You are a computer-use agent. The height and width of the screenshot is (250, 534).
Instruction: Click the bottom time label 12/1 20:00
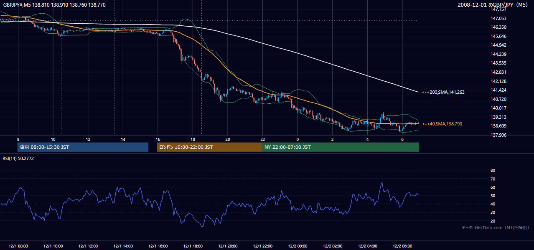[228, 246]
